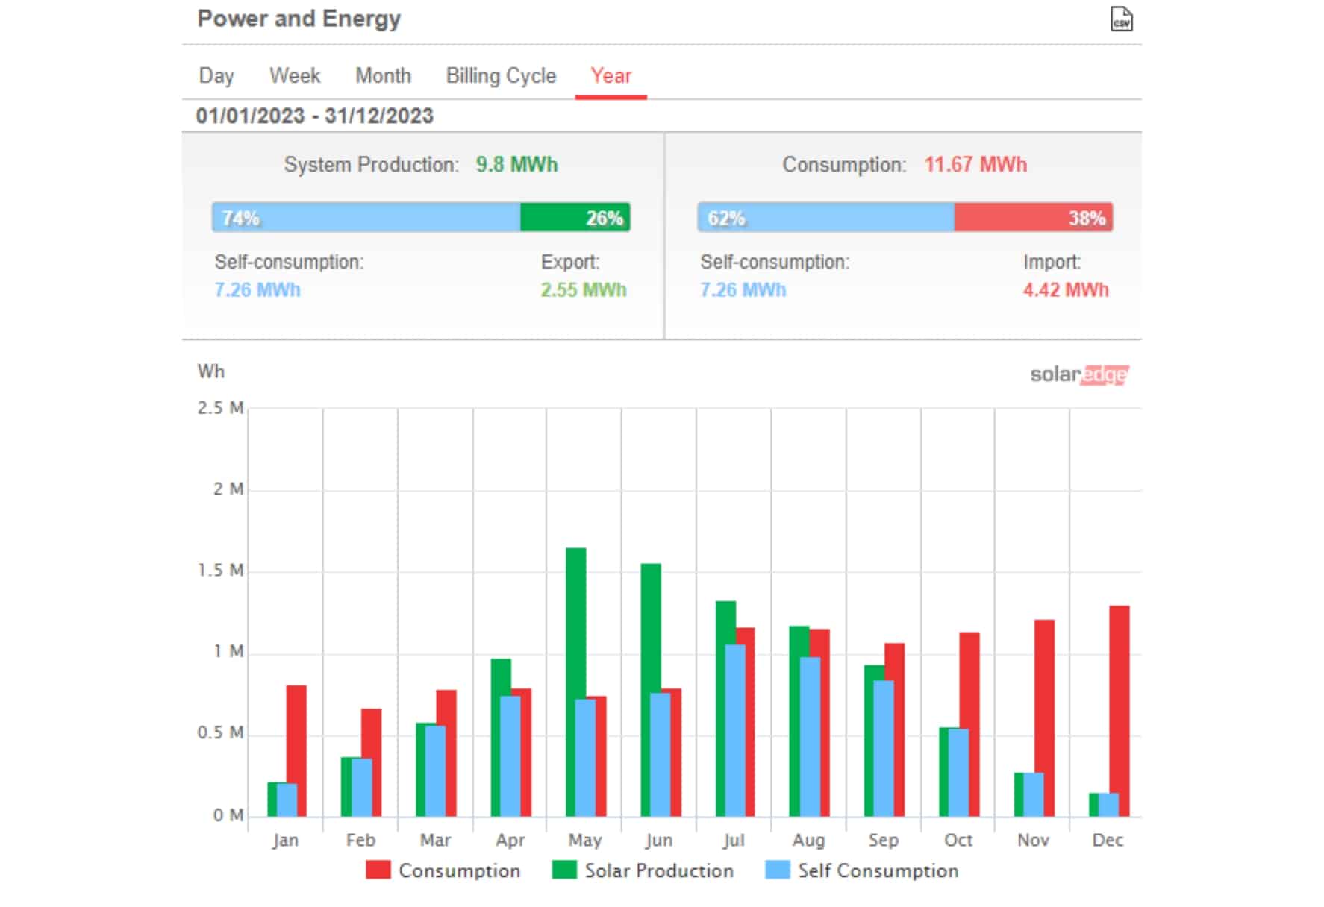This screenshot has height=907, width=1324.
Task: Switch to the Week tab
Action: [295, 76]
